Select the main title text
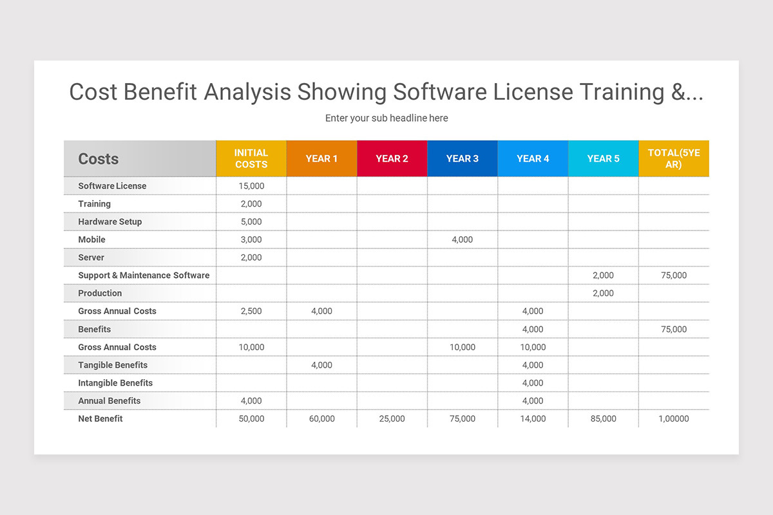The width and height of the screenshot is (773, 515). (386, 92)
